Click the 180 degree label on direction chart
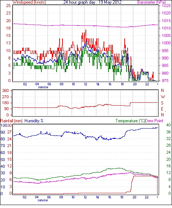 [6, 103]
